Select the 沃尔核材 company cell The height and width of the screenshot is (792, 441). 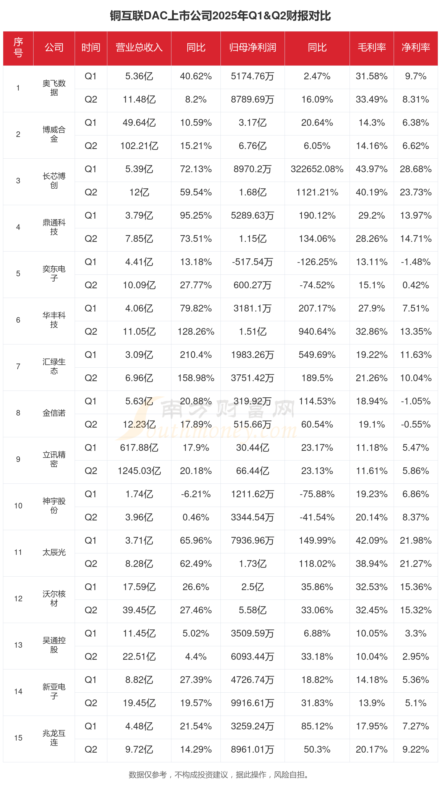coord(54,598)
